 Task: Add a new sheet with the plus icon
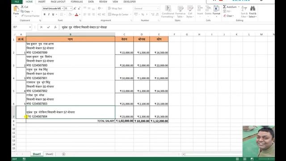click(63, 154)
